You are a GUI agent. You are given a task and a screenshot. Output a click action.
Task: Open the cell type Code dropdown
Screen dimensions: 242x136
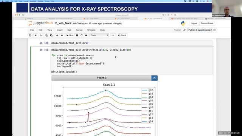pos(99,36)
